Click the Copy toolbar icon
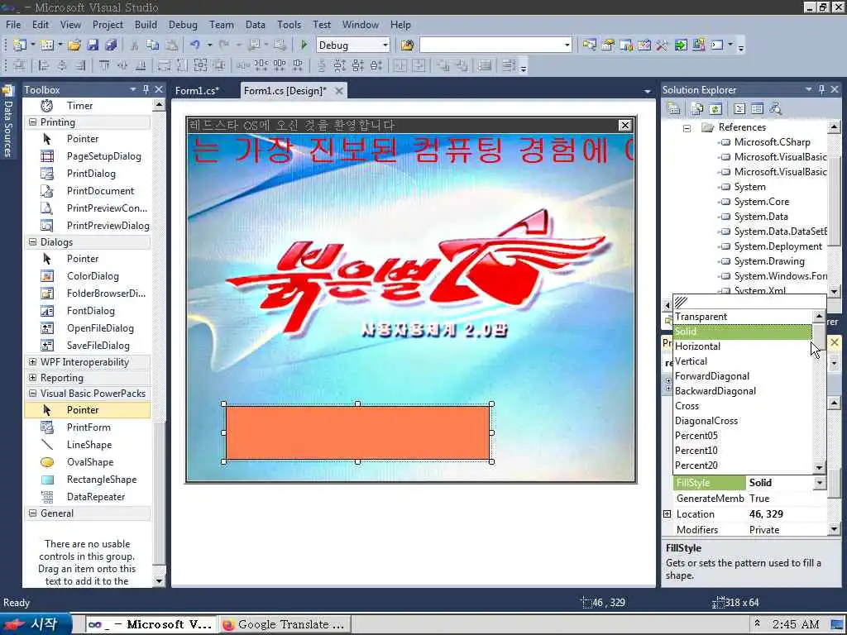847x635 pixels. 153,45
